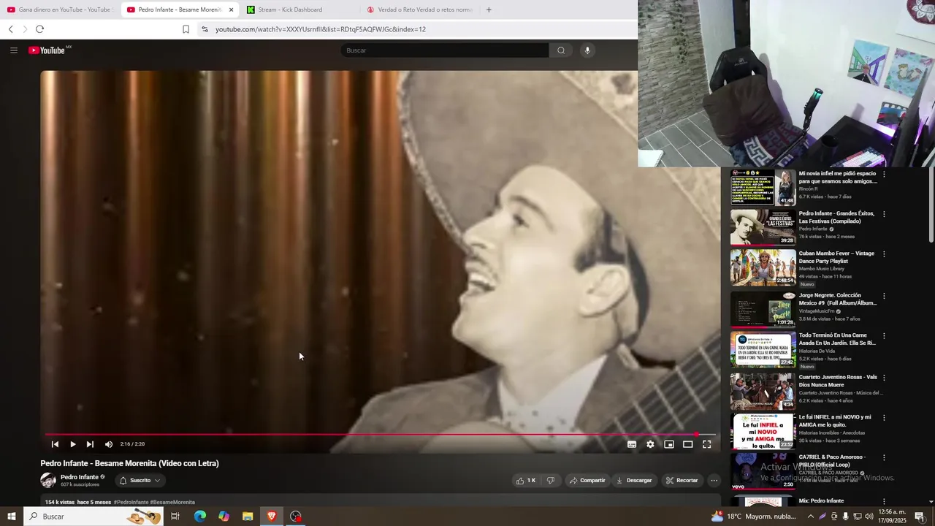This screenshot has width=935, height=526.
Task: View site information icon in address bar
Action: coord(205,29)
